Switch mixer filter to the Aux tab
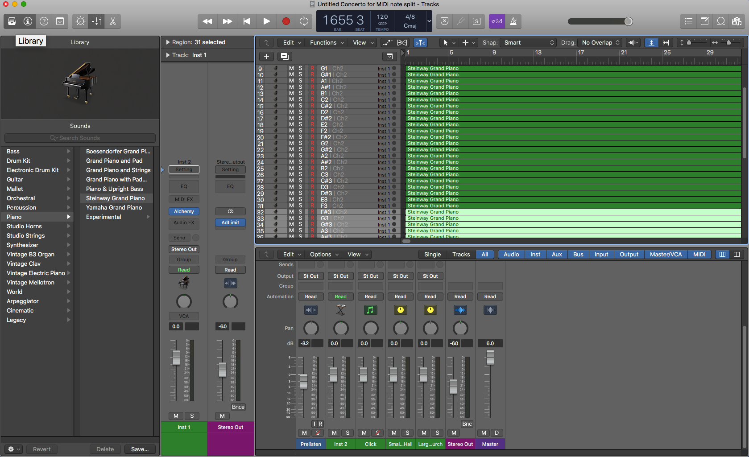Image resolution: width=749 pixels, height=457 pixels. point(557,254)
